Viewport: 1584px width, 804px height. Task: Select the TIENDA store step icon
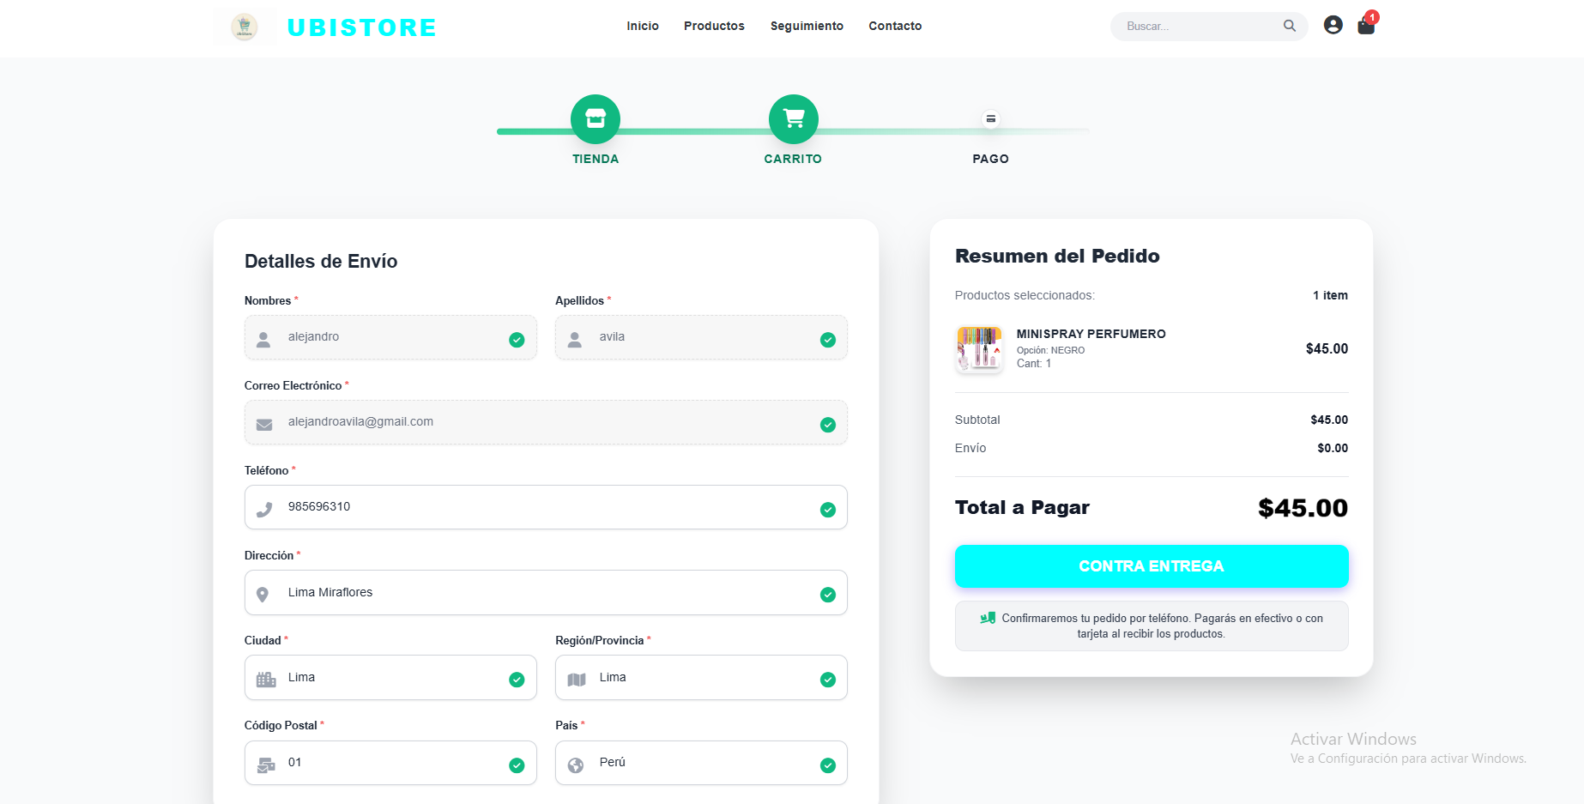tap(596, 119)
